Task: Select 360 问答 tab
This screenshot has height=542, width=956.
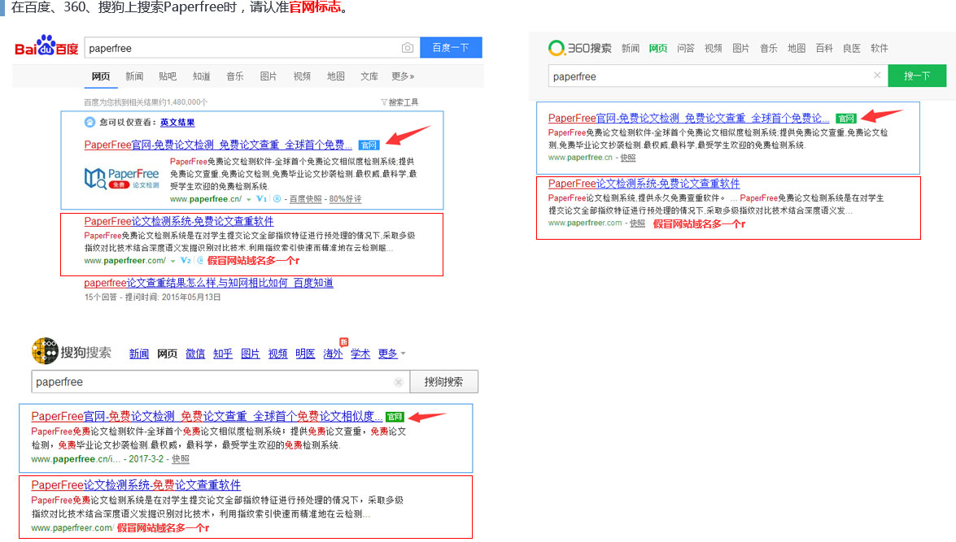Action: click(x=686, y=48)
